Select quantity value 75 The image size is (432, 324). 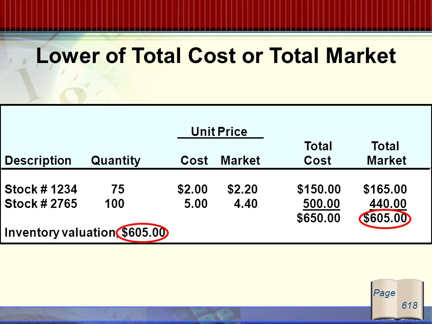pos(118,189)
